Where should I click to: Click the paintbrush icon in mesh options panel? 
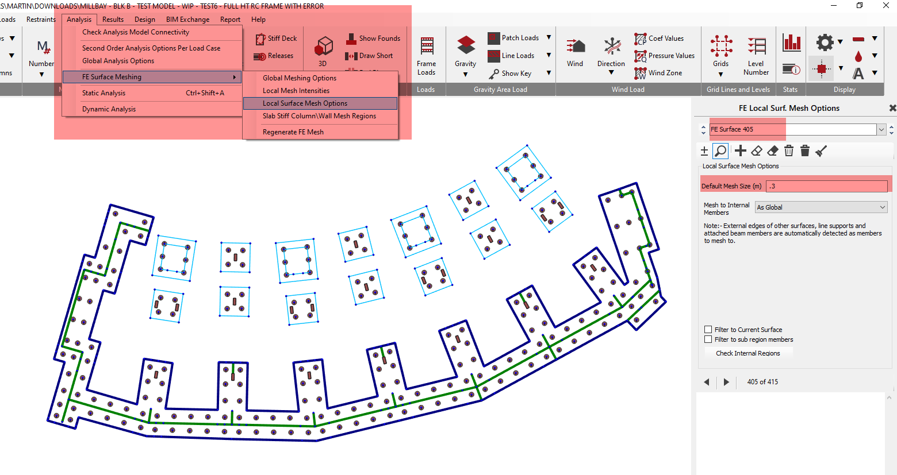821,151
